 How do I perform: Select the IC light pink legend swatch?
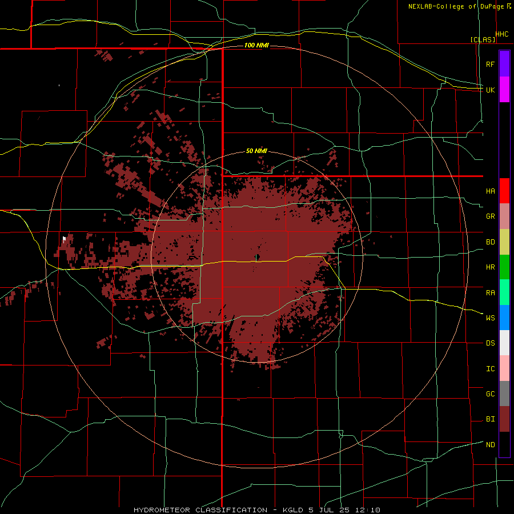(504, 368)
